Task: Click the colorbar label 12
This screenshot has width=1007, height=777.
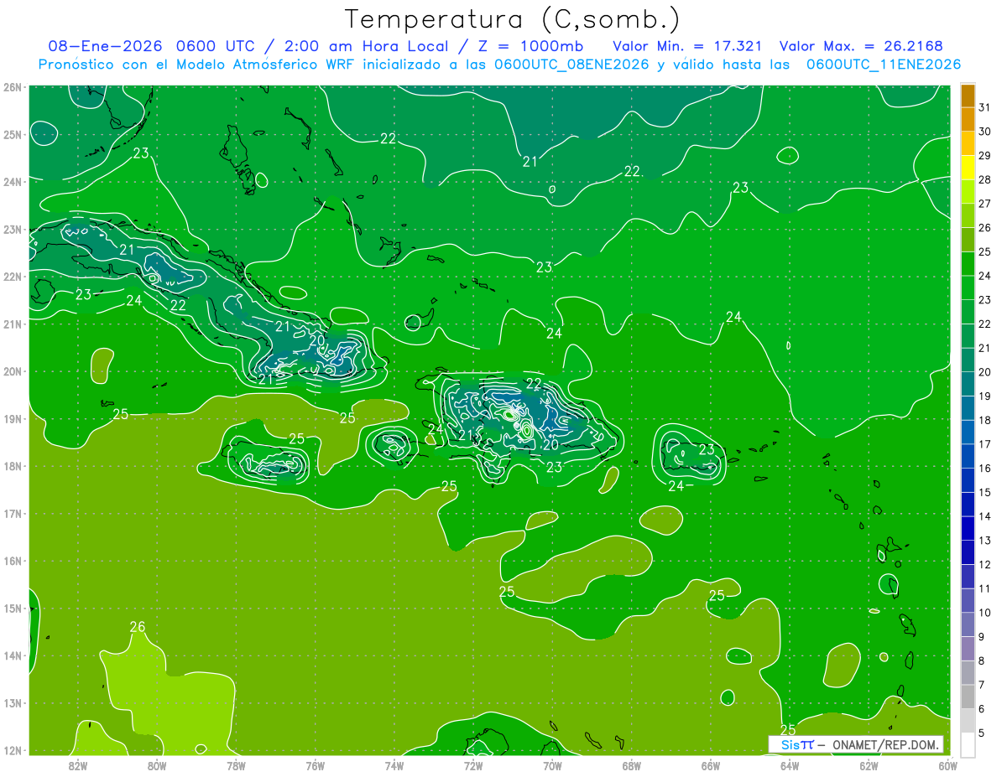Action: pyautogui.click(x=985, y=565)
